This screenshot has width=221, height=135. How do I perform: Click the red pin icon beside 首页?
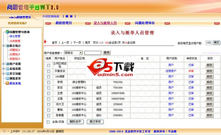point(45,42)
